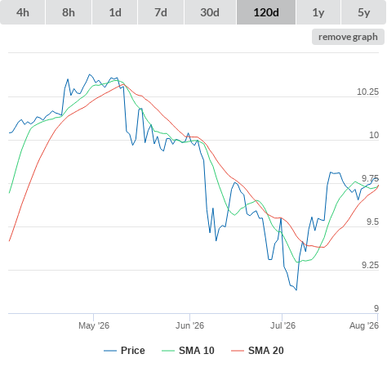Screen dimensions: 387x372
Task: Switch chart to 1y range
Action: point(318,12)
